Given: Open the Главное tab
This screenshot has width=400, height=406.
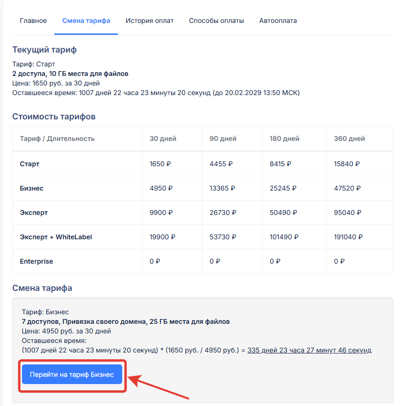Looking at the screenshot, I should click(33, 21).
